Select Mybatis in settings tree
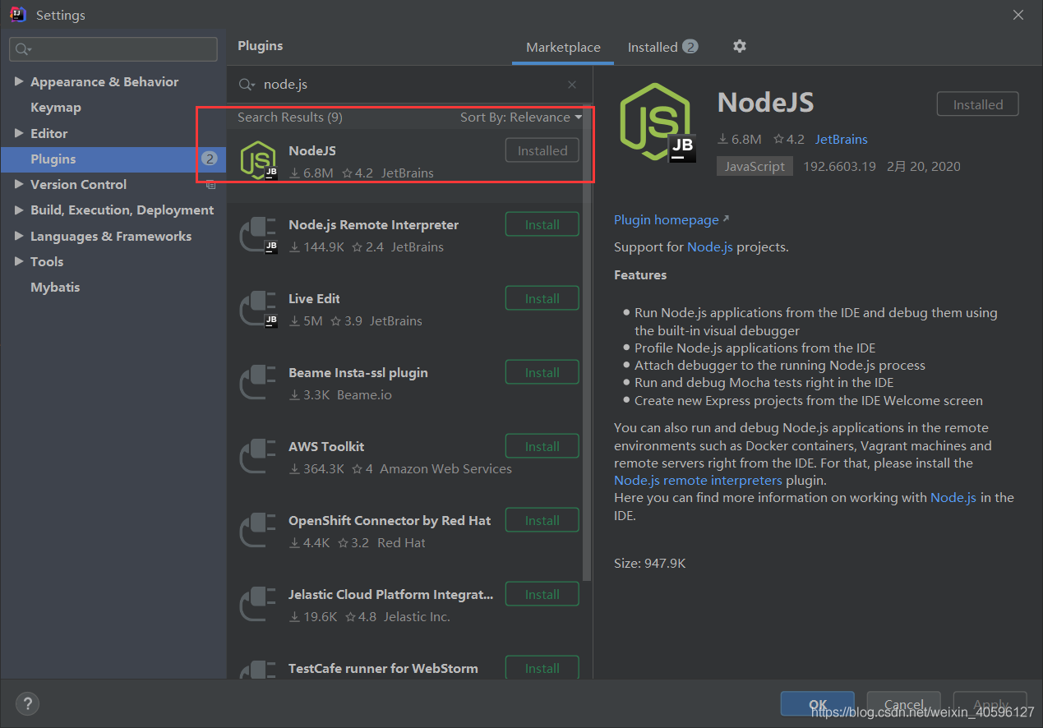 tap(55, 288)
